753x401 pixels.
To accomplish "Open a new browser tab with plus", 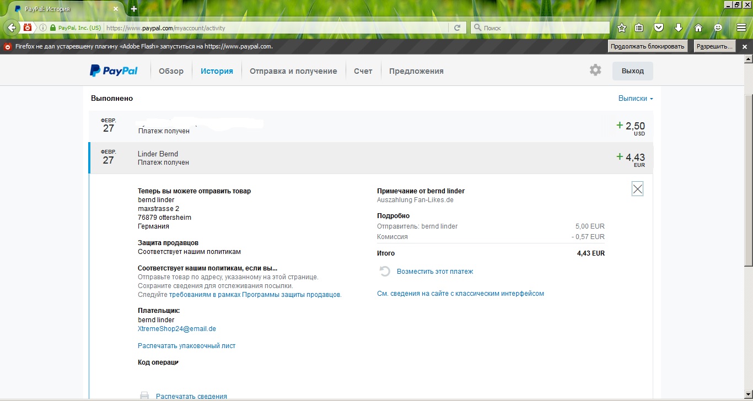I will (x=134, y=9).
